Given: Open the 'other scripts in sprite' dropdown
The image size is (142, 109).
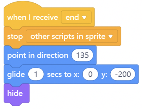Looking at the screenshot, I should (72, 36).
